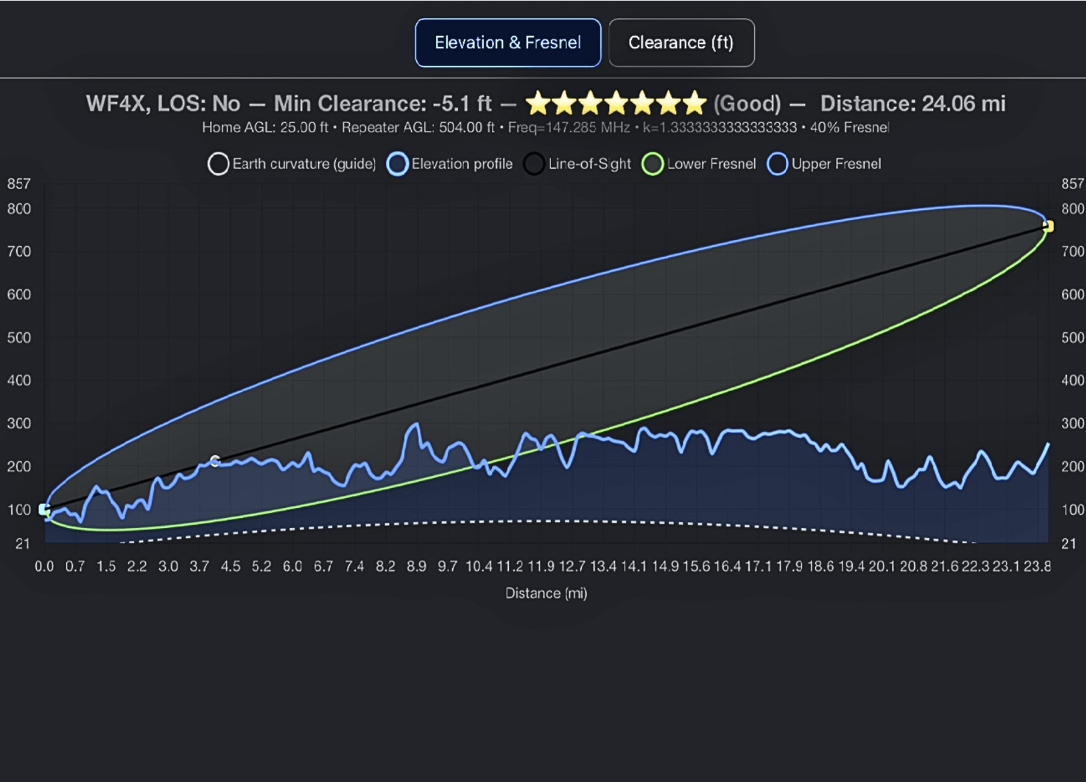Screen dimensions: 1086x782
Task: Click the "Distance: 24.06 mi" heading text
Action: pos(912,104)
